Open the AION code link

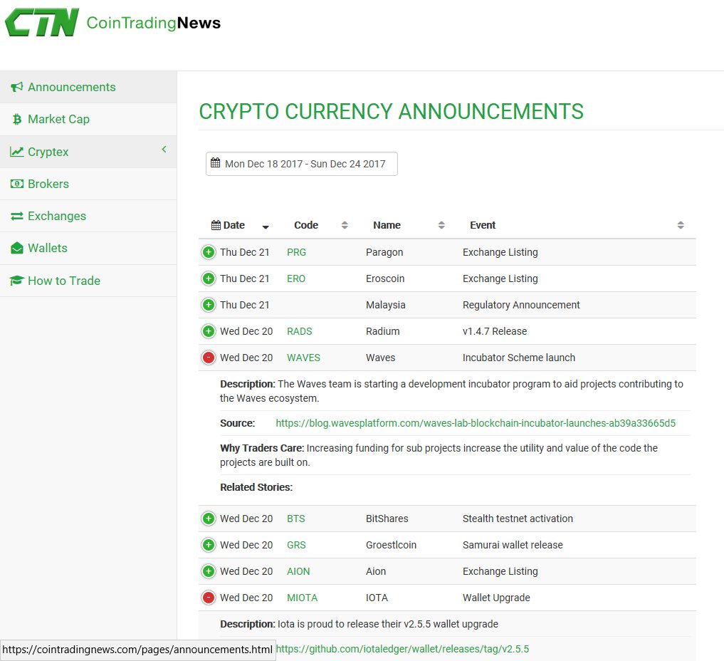point(298,571)
